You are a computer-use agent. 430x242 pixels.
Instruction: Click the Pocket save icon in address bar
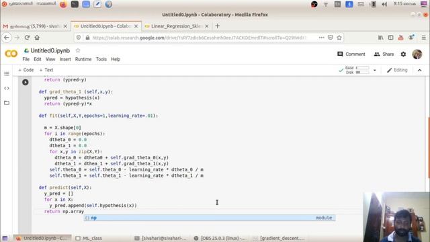[x=331, y=38]
